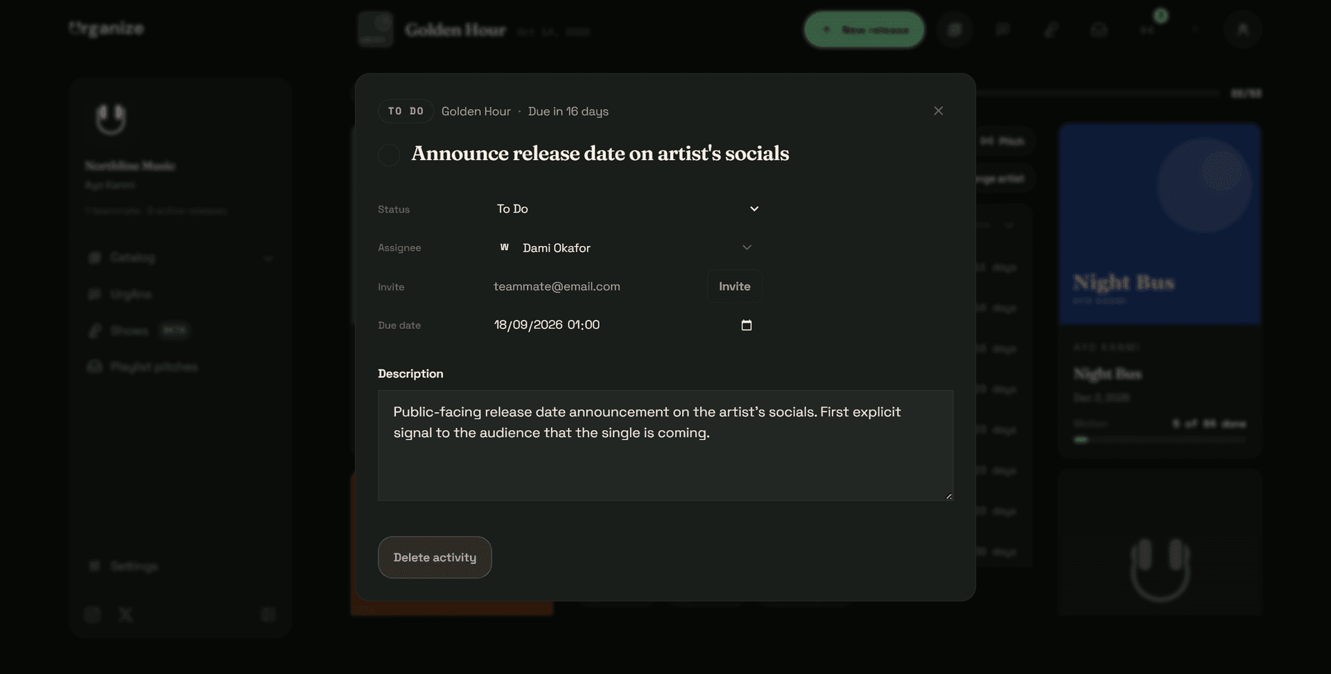Focus the teammate email invite field
This screenshot has width=1331, height=674.
coord(595,286)
